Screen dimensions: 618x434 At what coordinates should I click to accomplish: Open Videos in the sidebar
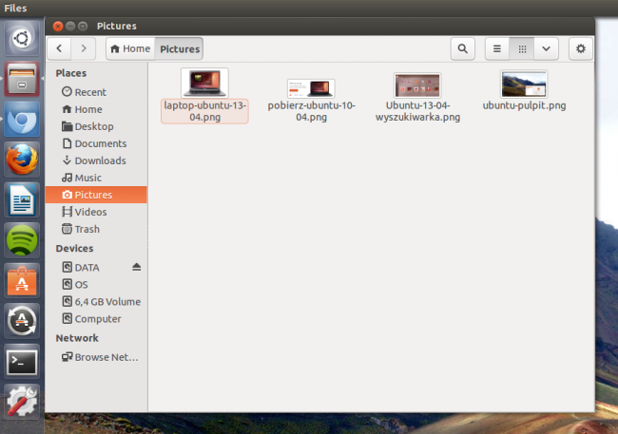(x=96, y=212)
